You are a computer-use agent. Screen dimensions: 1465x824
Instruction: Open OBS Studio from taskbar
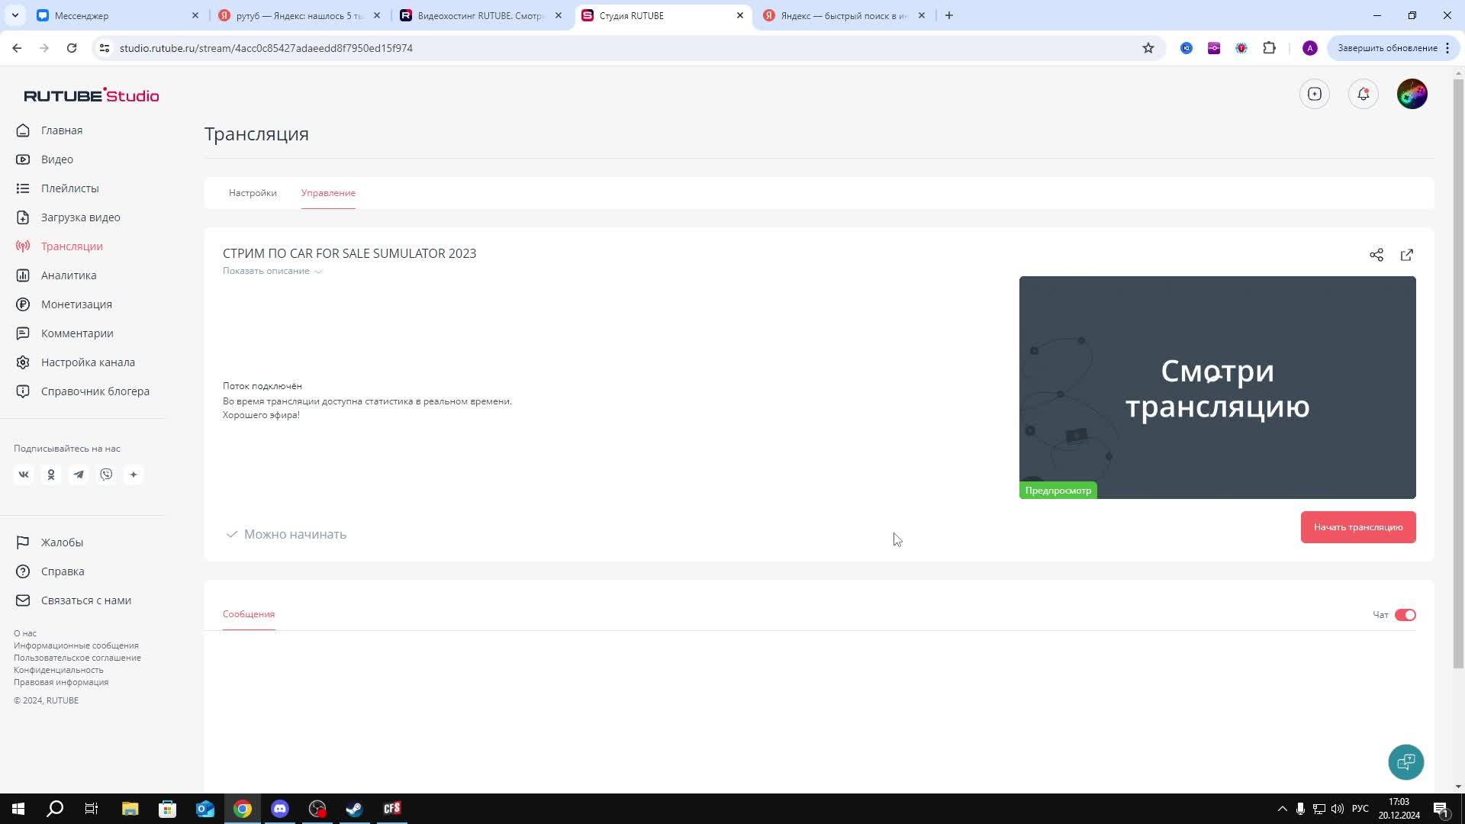(317, 809)
